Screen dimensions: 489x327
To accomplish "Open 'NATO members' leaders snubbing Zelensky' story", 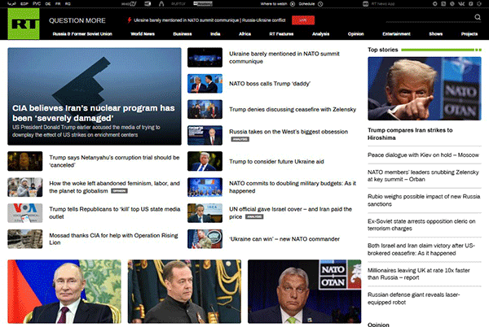I will click(x=423, y=176).
